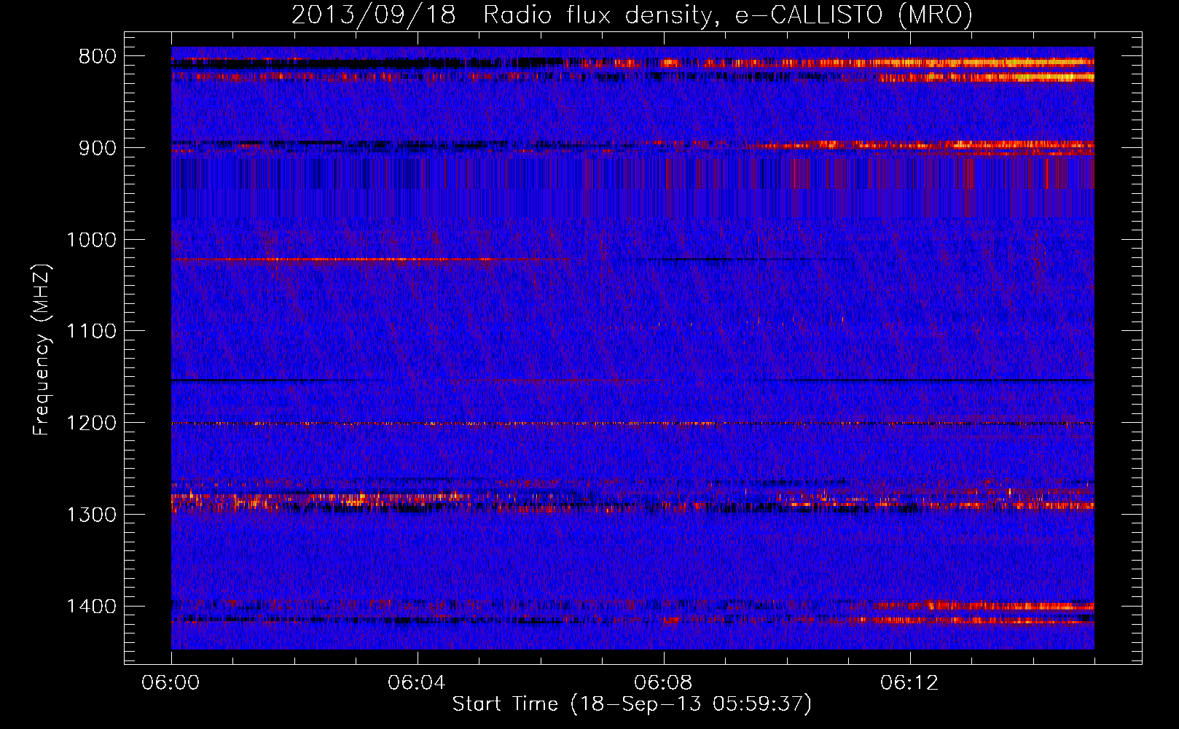The width and height of the screenshot is (1179, 729).
Task: Select the 900 frequency tick label
Action: click(x=97, y=148)
